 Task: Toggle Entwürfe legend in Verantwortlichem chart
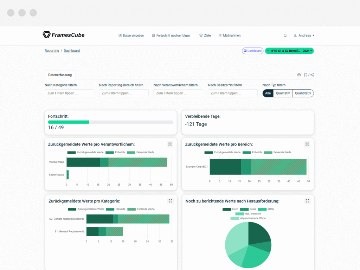coord(115,153)
